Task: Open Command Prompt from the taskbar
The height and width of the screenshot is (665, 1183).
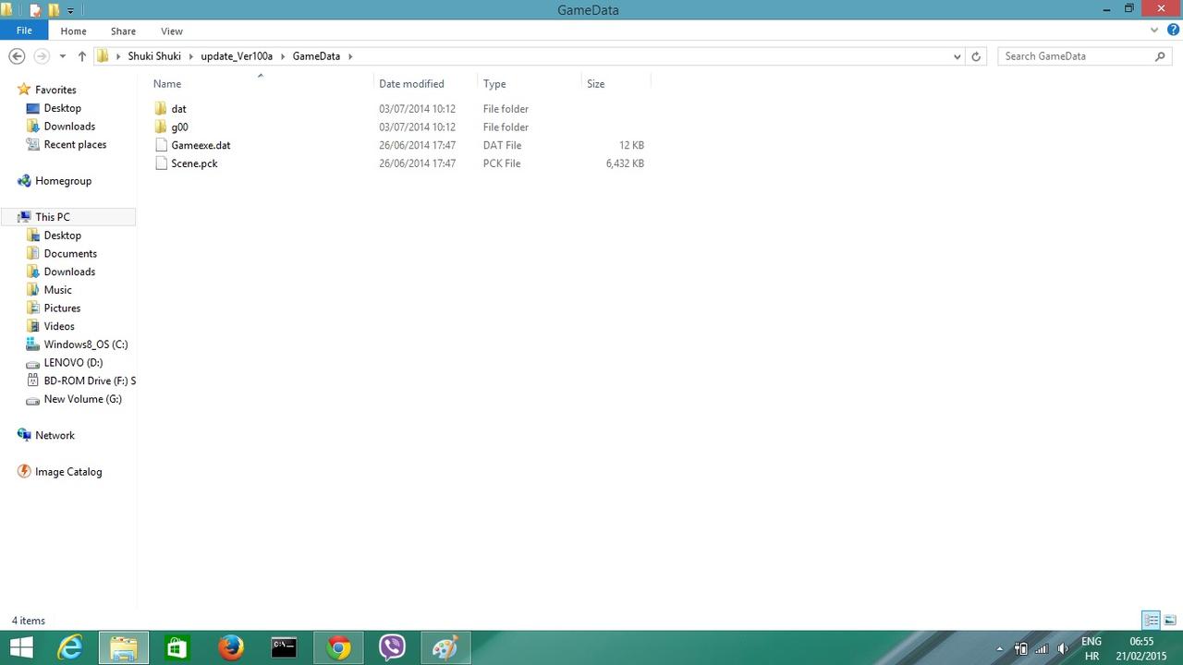Action: pos(284,648)
